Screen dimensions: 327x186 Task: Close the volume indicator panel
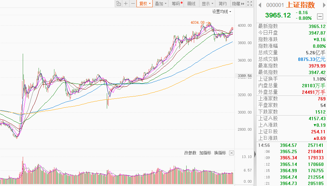pos(231,153)
